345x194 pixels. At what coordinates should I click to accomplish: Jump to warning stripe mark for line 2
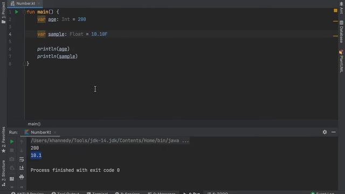coord(335,21)
